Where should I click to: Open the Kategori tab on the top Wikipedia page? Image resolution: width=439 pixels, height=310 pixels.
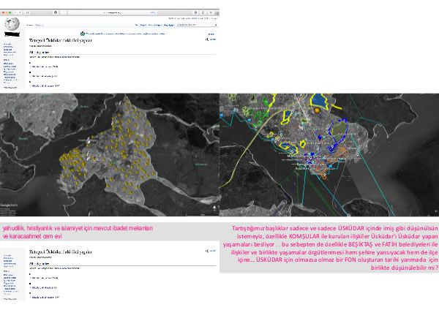[30, 26]
